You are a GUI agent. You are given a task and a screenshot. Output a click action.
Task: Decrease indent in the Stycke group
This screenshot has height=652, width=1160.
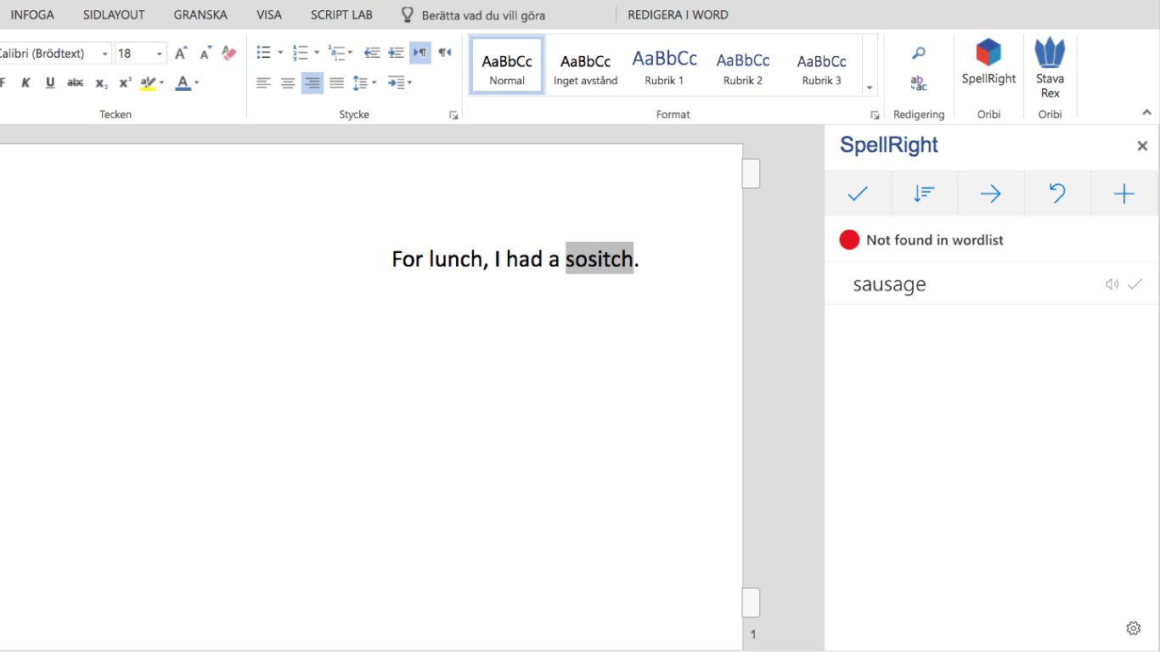pos(372,53)
